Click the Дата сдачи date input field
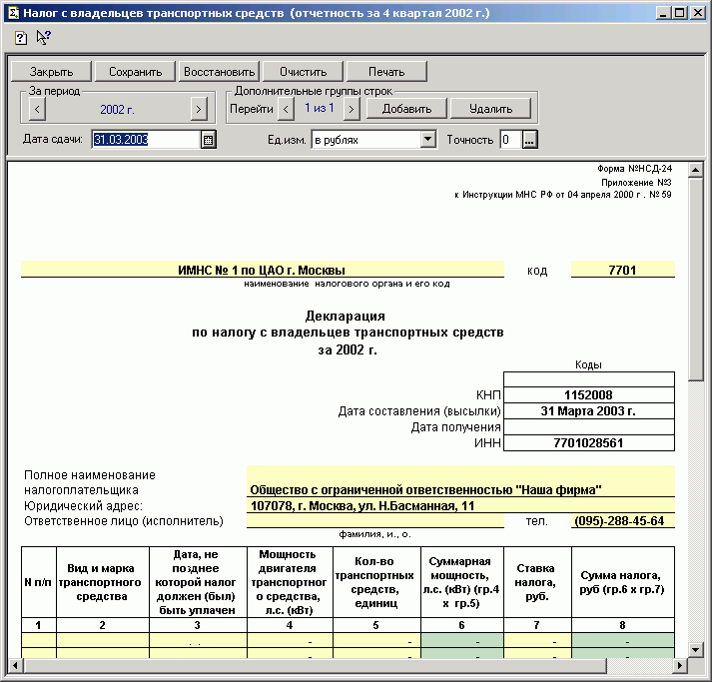Screen dimensions: 712x682 146,140
